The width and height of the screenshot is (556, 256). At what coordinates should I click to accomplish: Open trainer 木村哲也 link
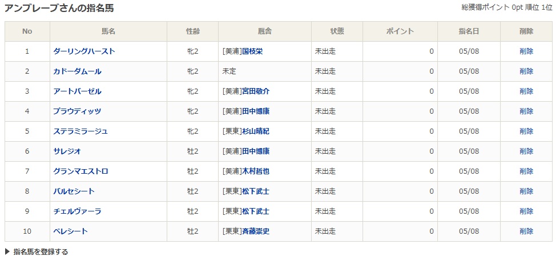[256, 171]
